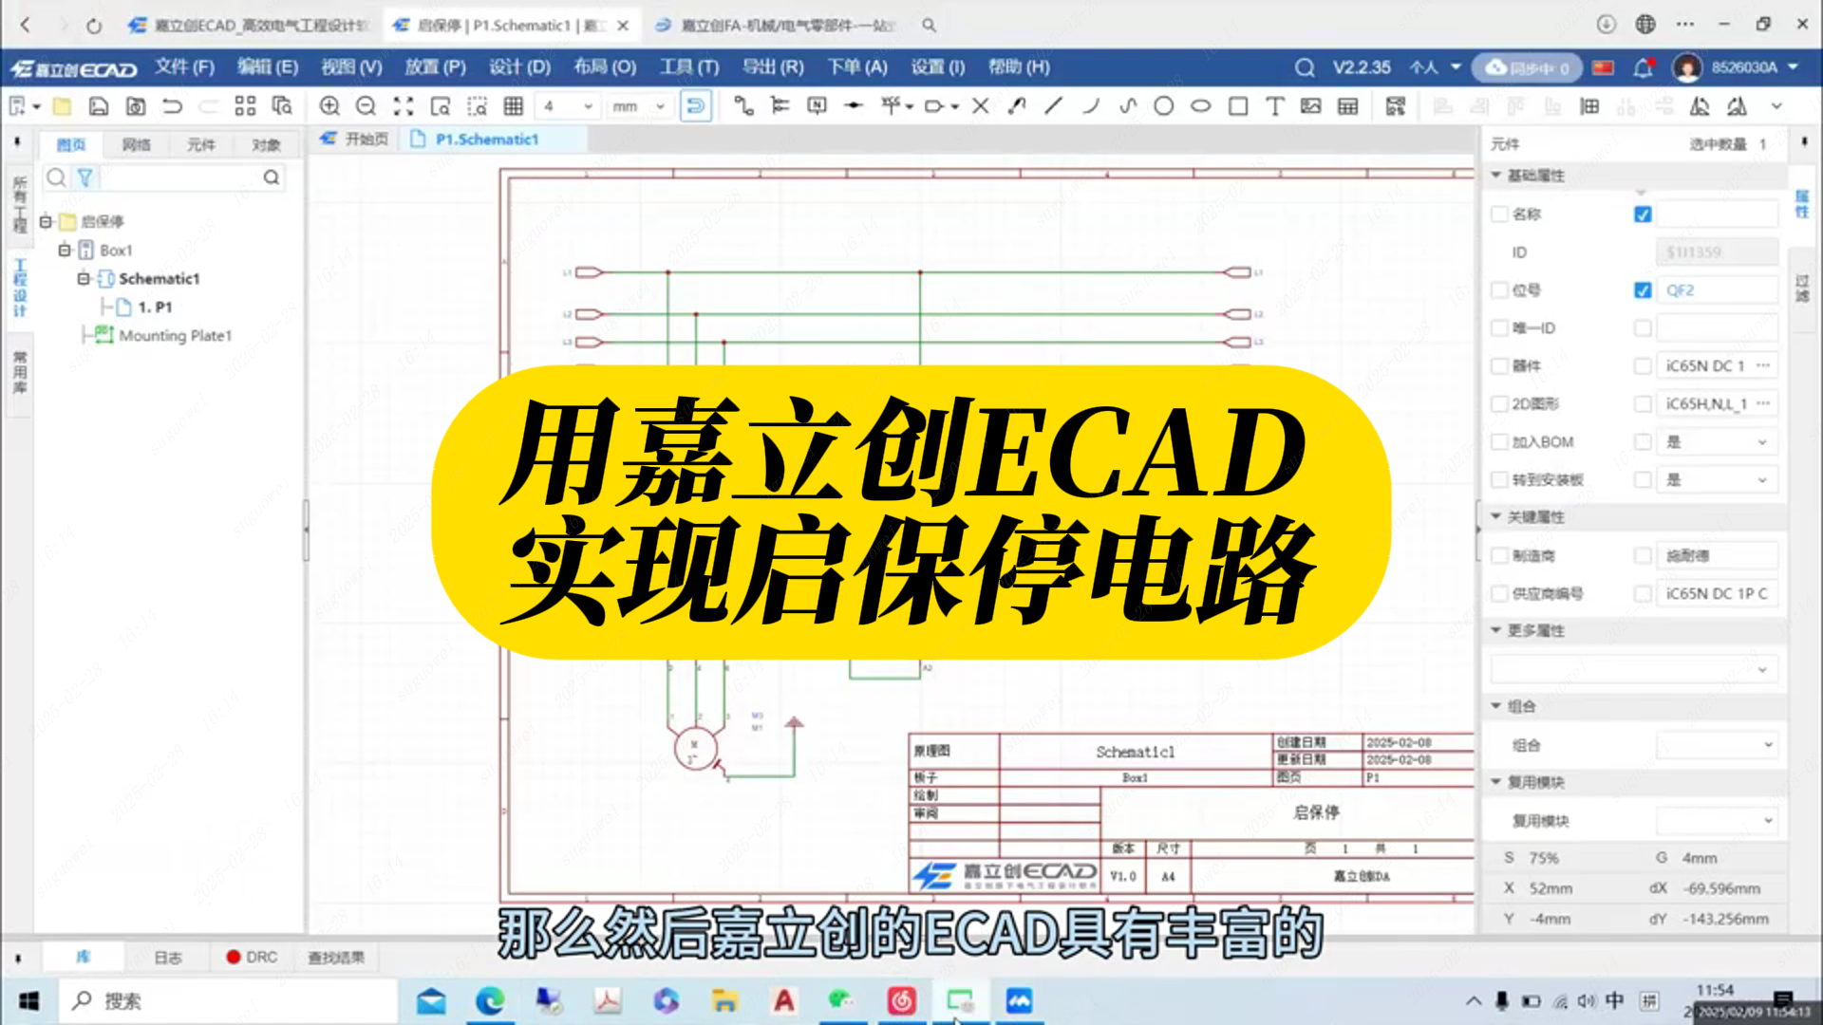1823x1025 pixels.
Task: Toggle the grid display icon
Action: pyautogui.click(x=514, y=106)
